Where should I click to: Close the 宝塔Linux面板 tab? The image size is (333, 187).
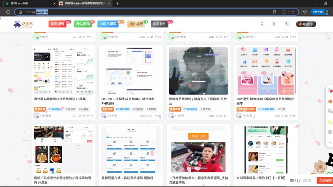point(55,3)
